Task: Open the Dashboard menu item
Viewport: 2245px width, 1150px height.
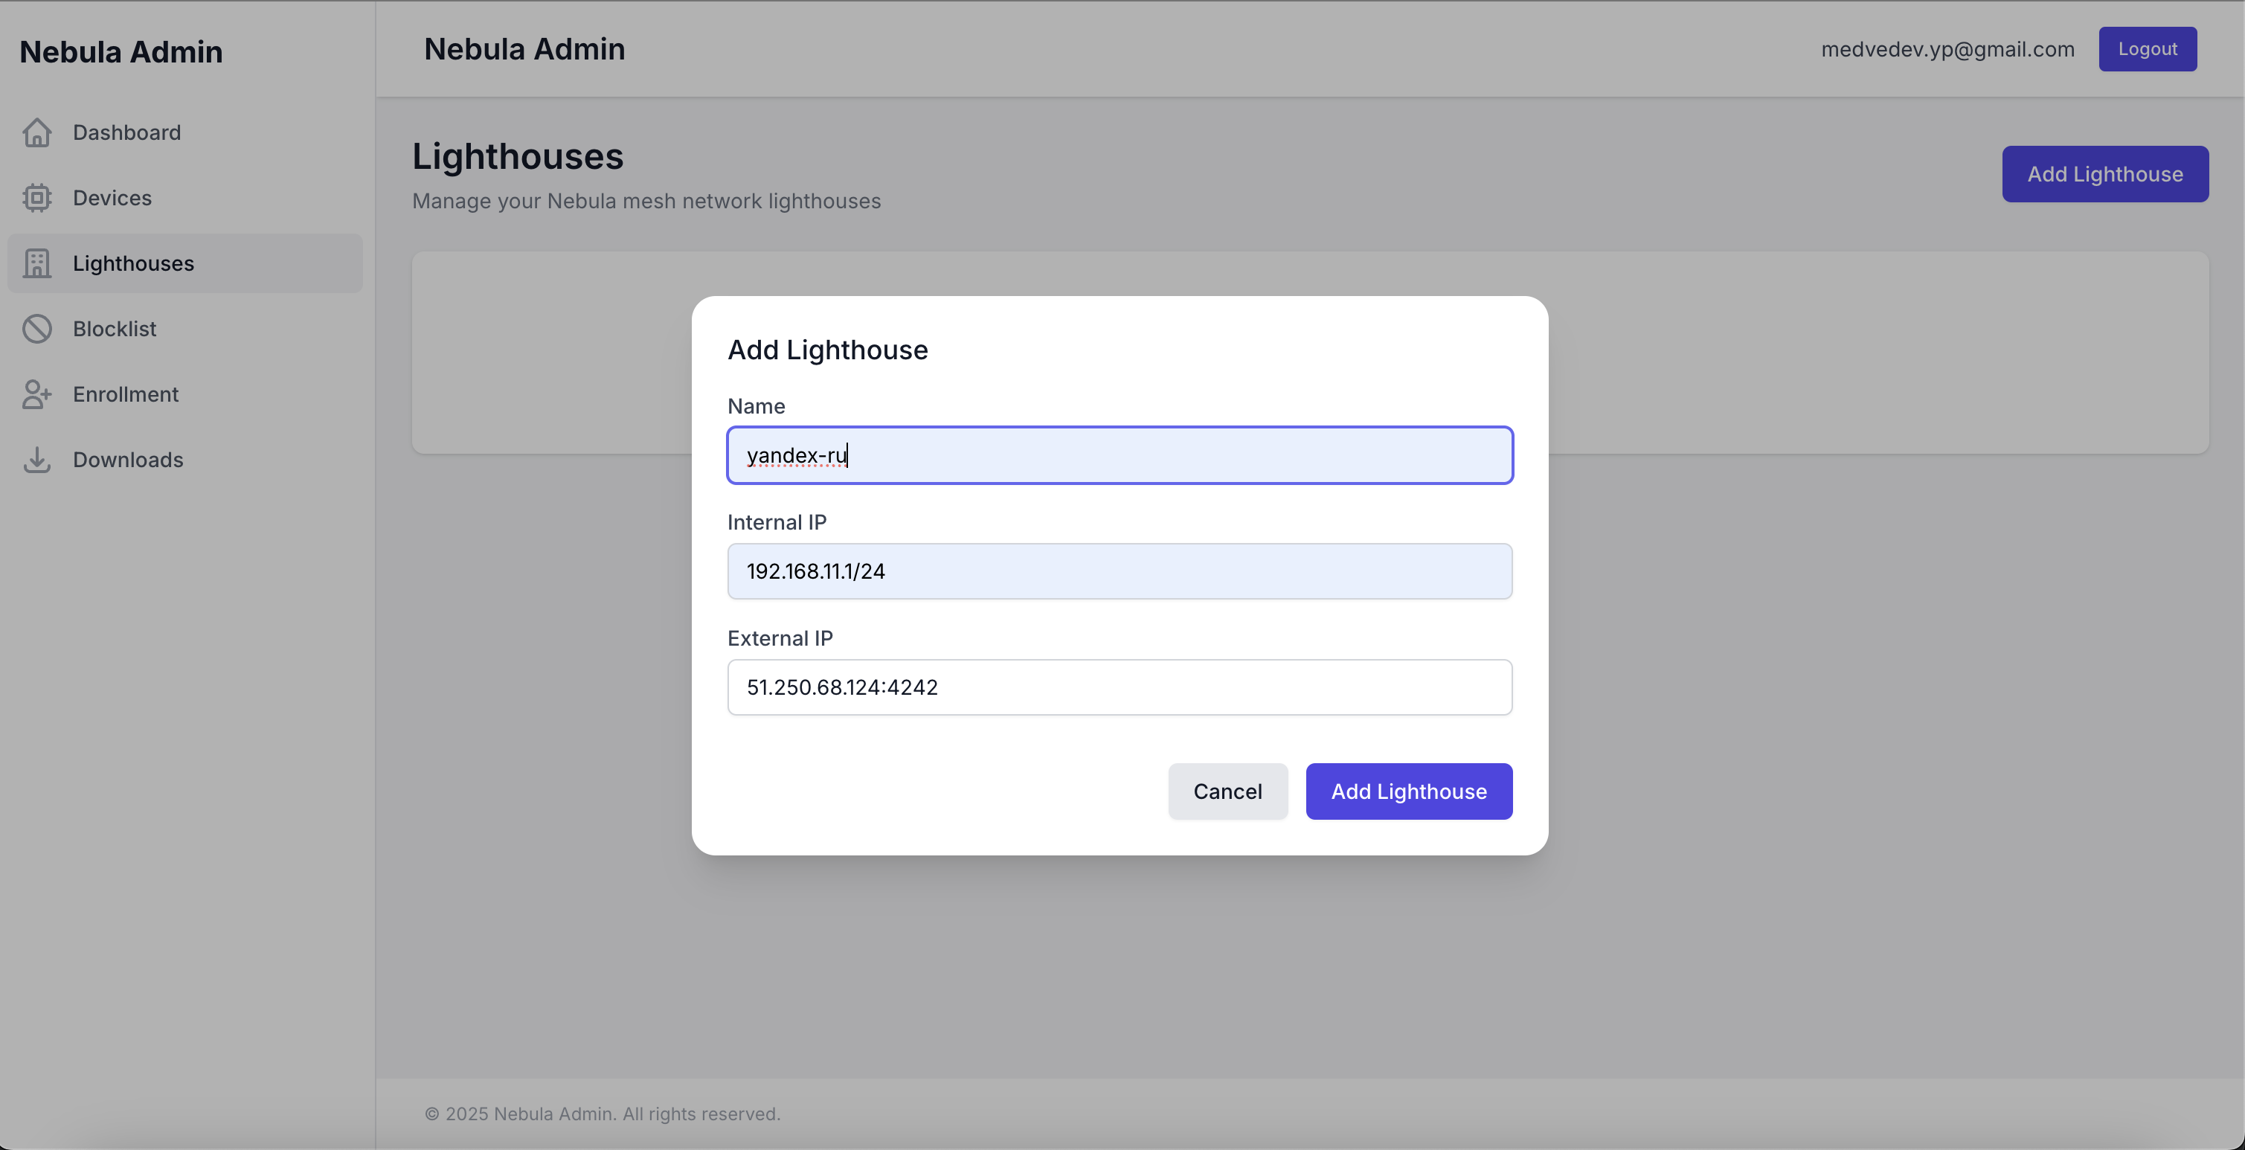Action: pos(126,132)
